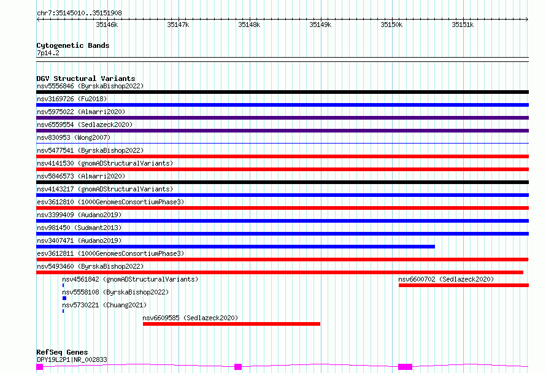Open nsv6600702 (Sedlazeck2020) label
The height and width of the screenshot is (373, 546).
point(446,279)
